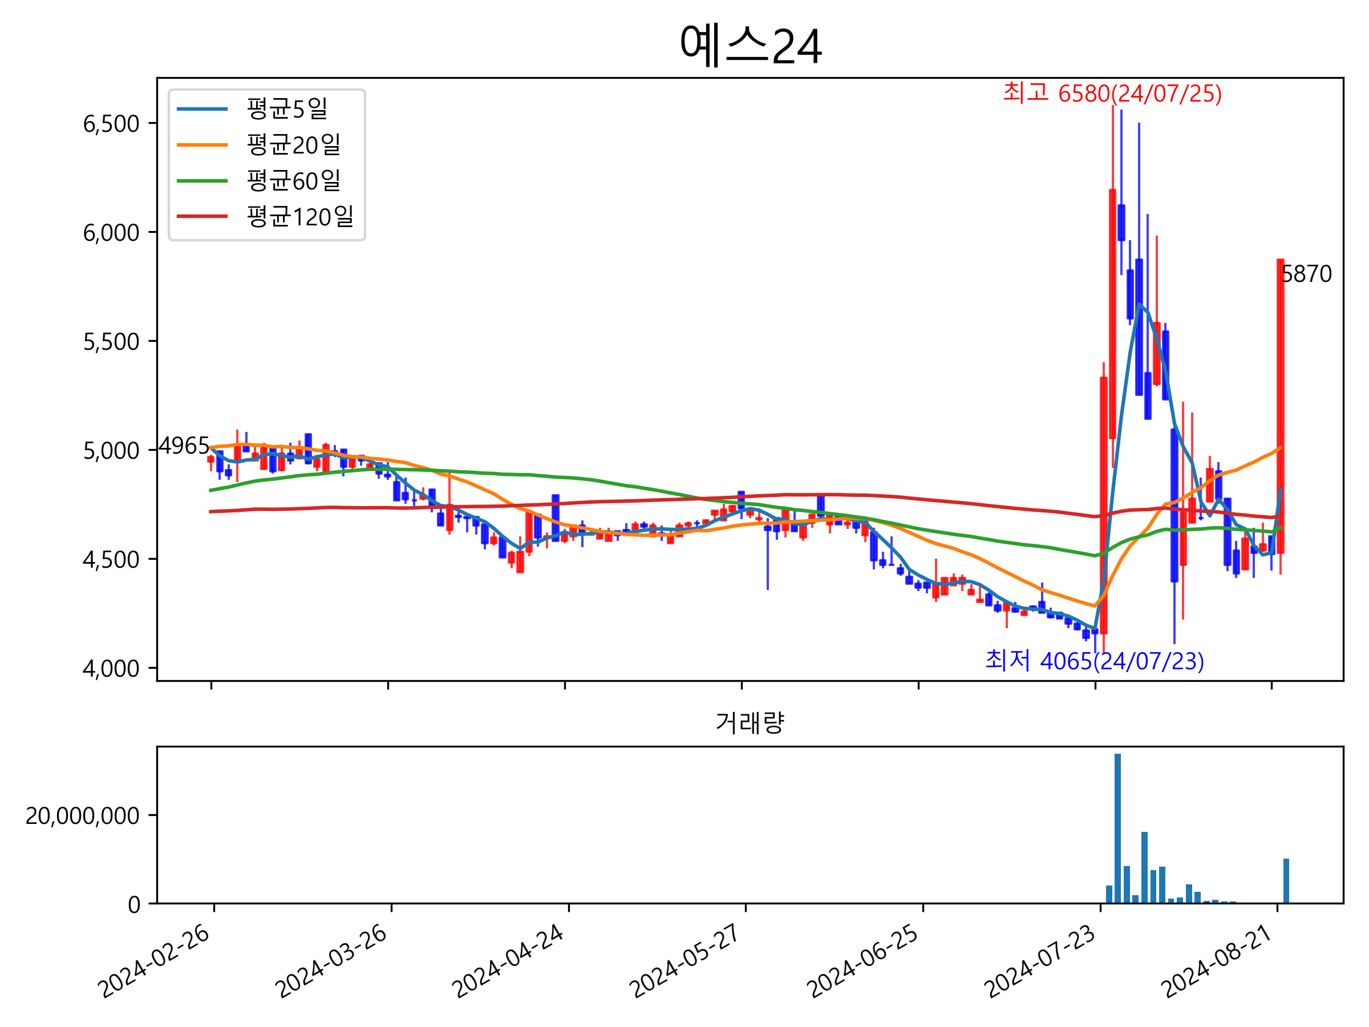Screen dimensions: 1369x1027
Task: Click the green 평균60일 legend line swatch
Action: (202, 181)
